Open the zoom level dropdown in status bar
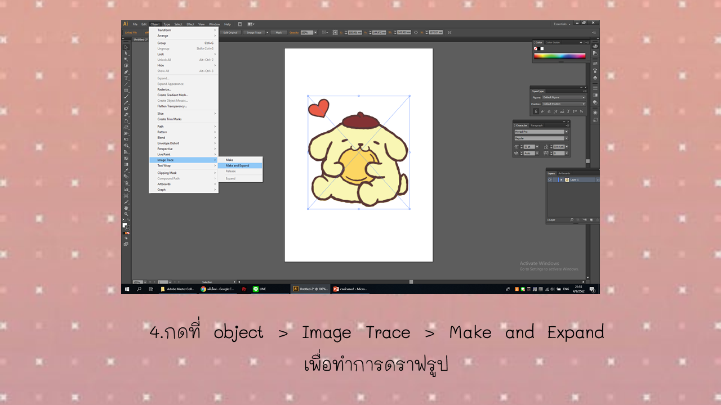The height and width of the screenshot is (405, 721). tap(145, 282)
